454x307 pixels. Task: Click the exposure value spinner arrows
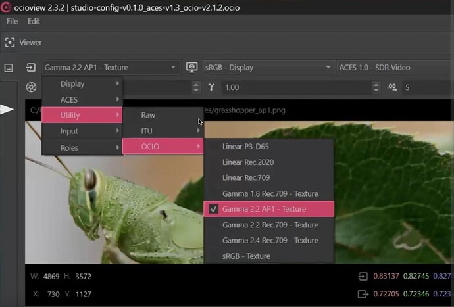click(196, 87)
